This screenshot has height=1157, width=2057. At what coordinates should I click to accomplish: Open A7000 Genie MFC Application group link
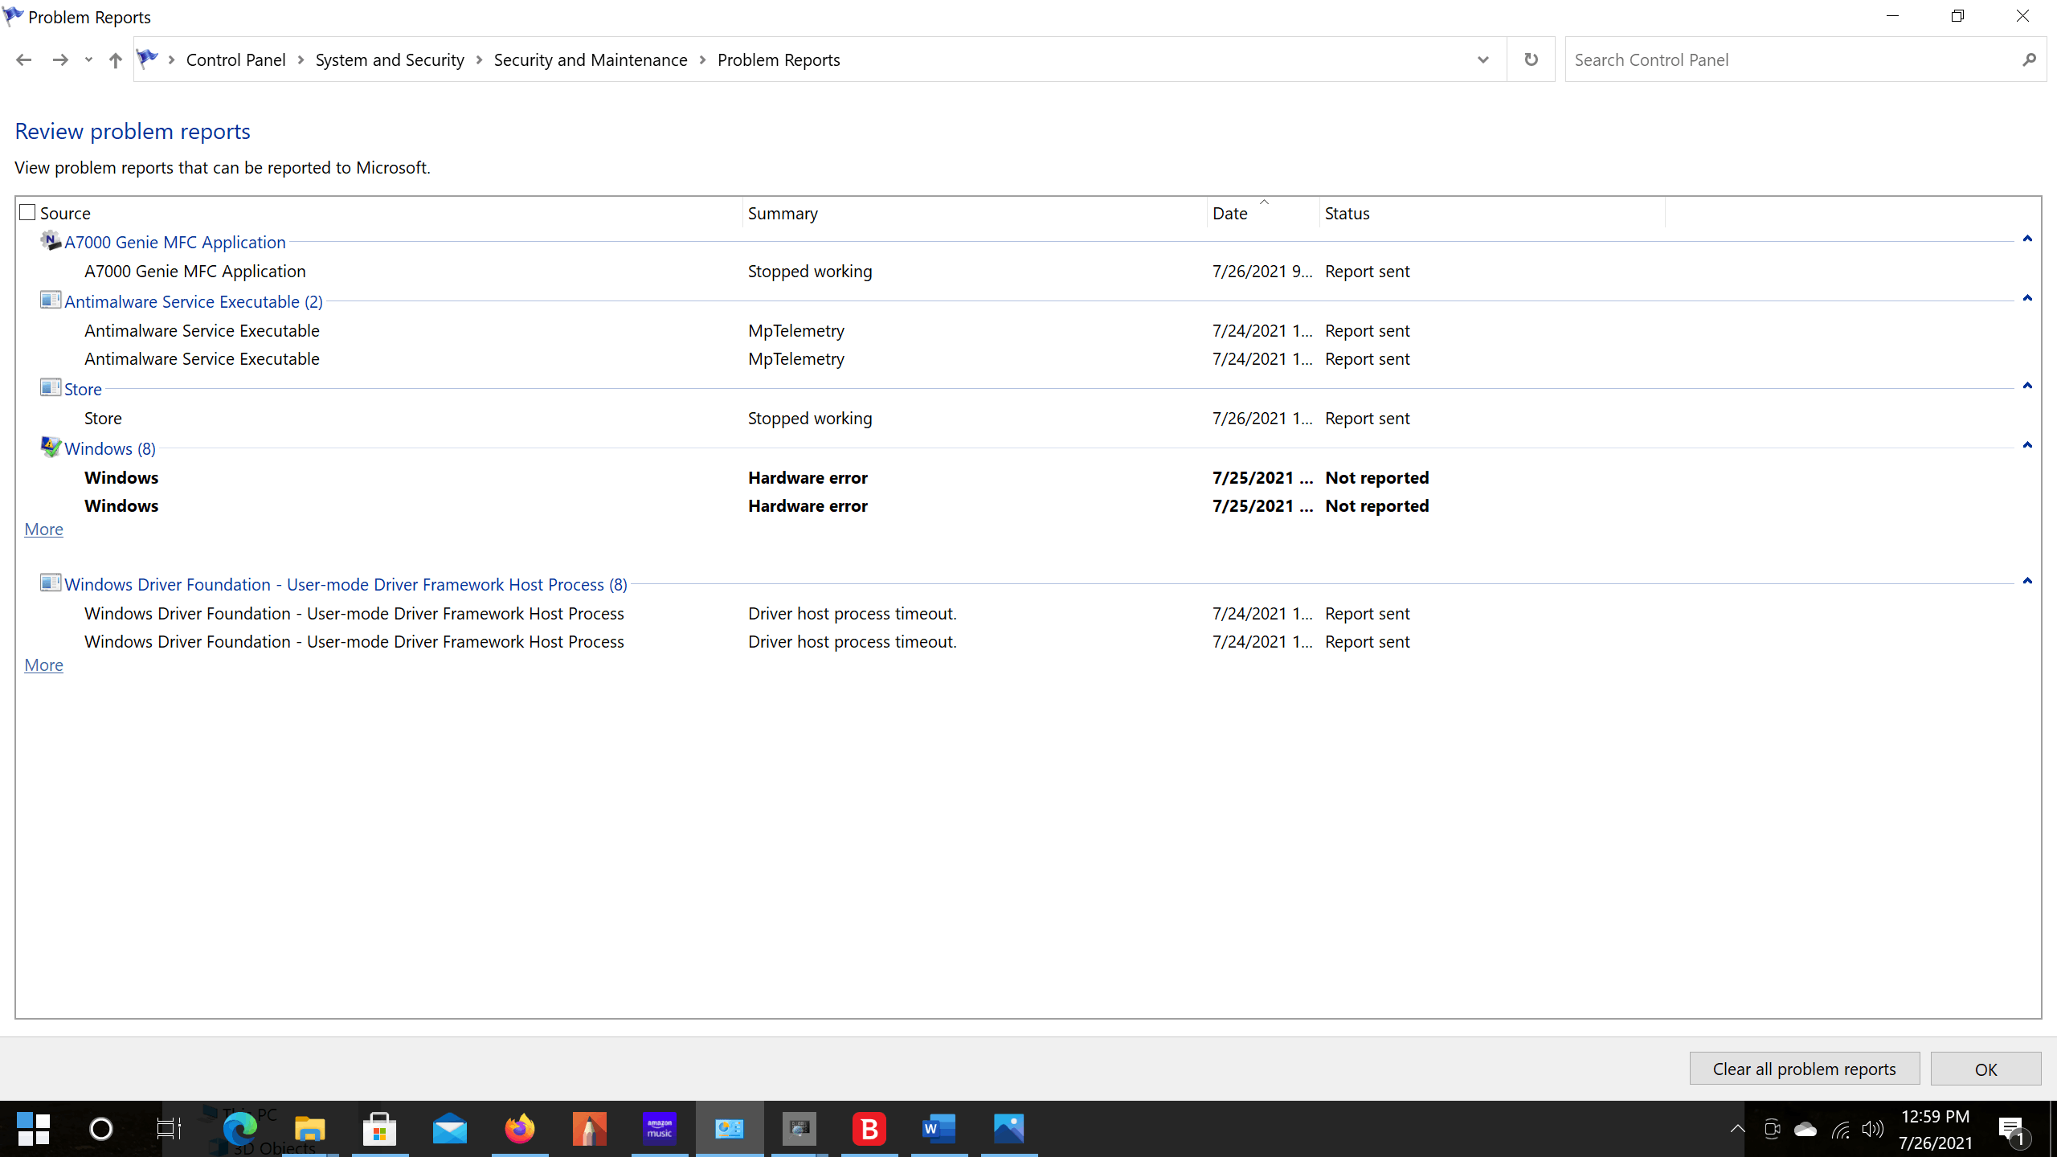(x=175, y=242)
